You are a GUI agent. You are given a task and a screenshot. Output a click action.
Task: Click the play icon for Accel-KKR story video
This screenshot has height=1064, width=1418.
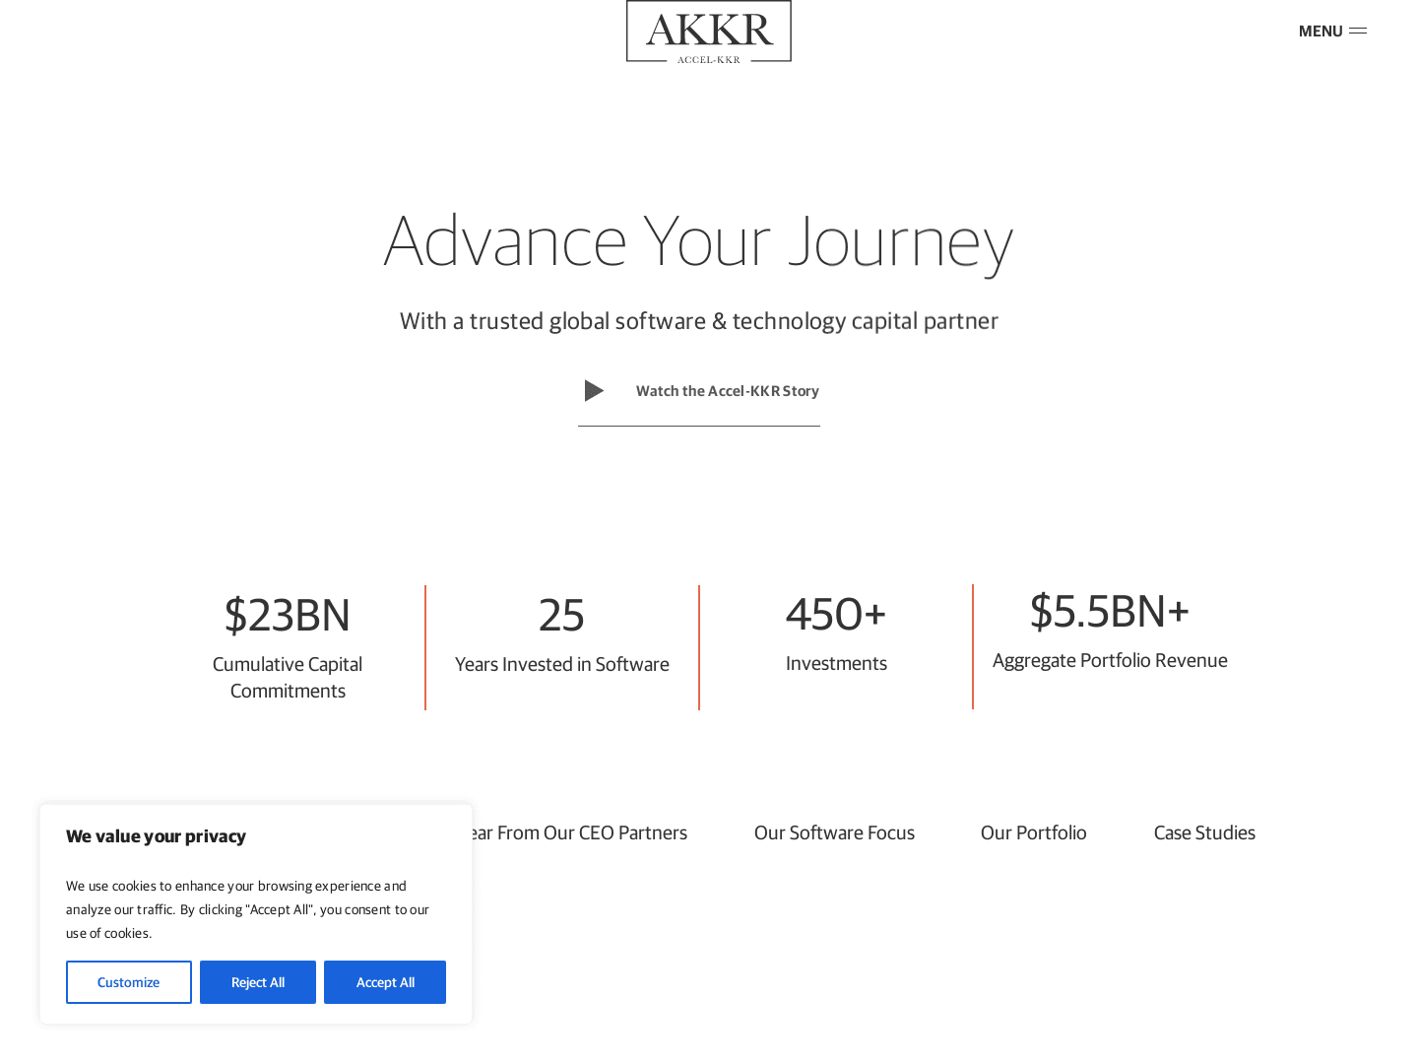pyautogui.click(x=594, y=390)
